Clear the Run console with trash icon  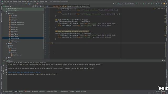coord(6,74)
